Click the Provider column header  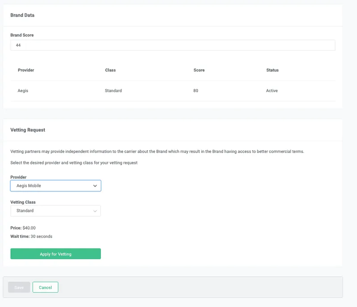point(26,70)
